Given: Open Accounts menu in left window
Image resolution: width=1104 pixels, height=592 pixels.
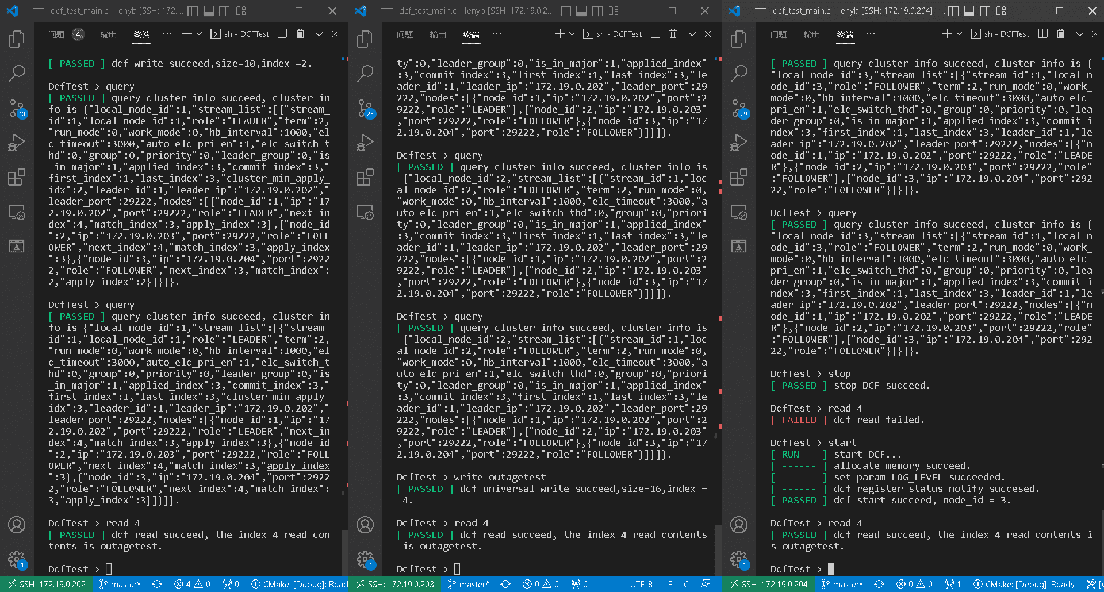Looking at the screenshot, I should click(17, 525).
